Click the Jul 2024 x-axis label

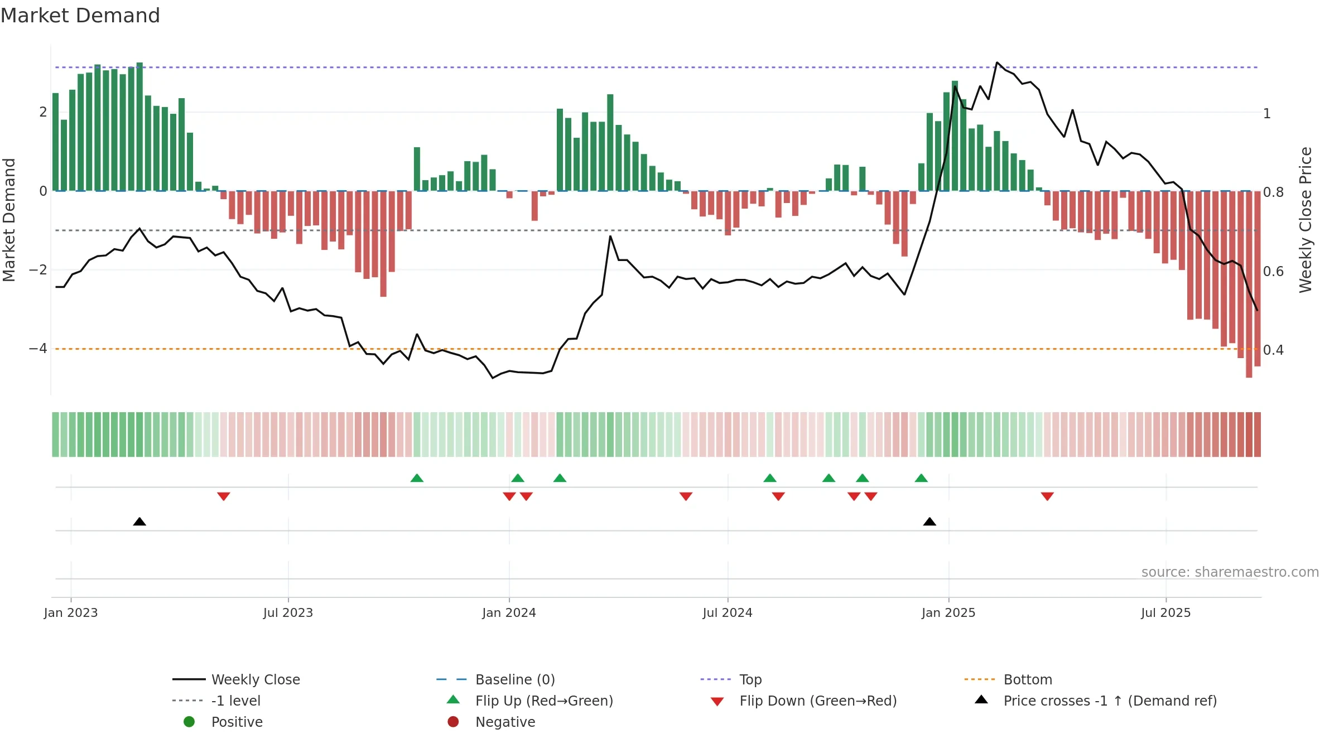(728, 612)
